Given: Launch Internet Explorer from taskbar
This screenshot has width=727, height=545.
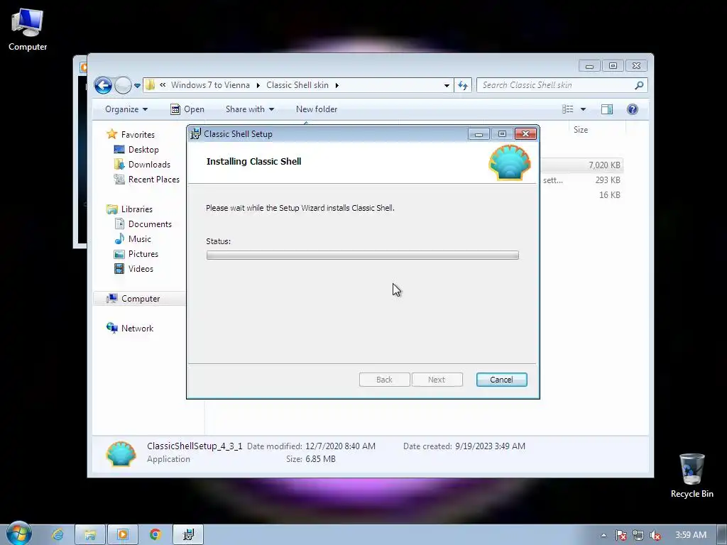Looking at the screenshot, I should (58, 535).
